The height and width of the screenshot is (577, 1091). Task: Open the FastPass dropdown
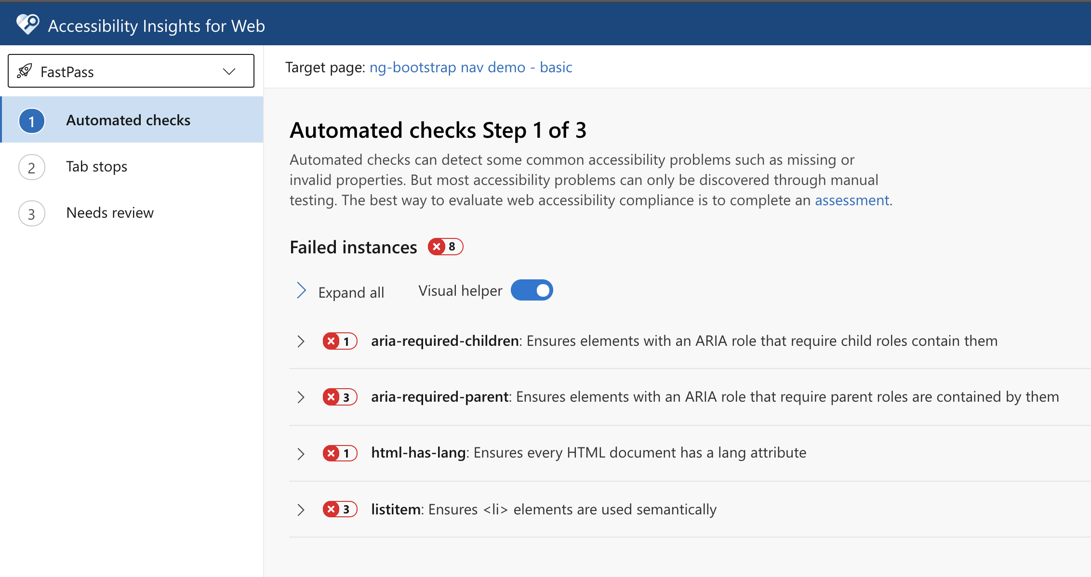[229, 71]
